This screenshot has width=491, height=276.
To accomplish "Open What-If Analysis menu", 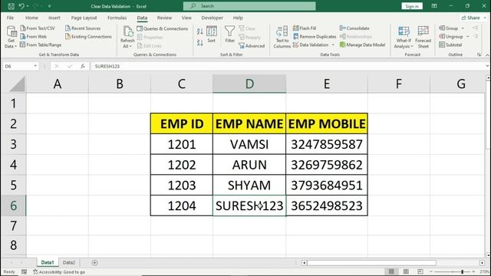I will [x=404, y=37].
